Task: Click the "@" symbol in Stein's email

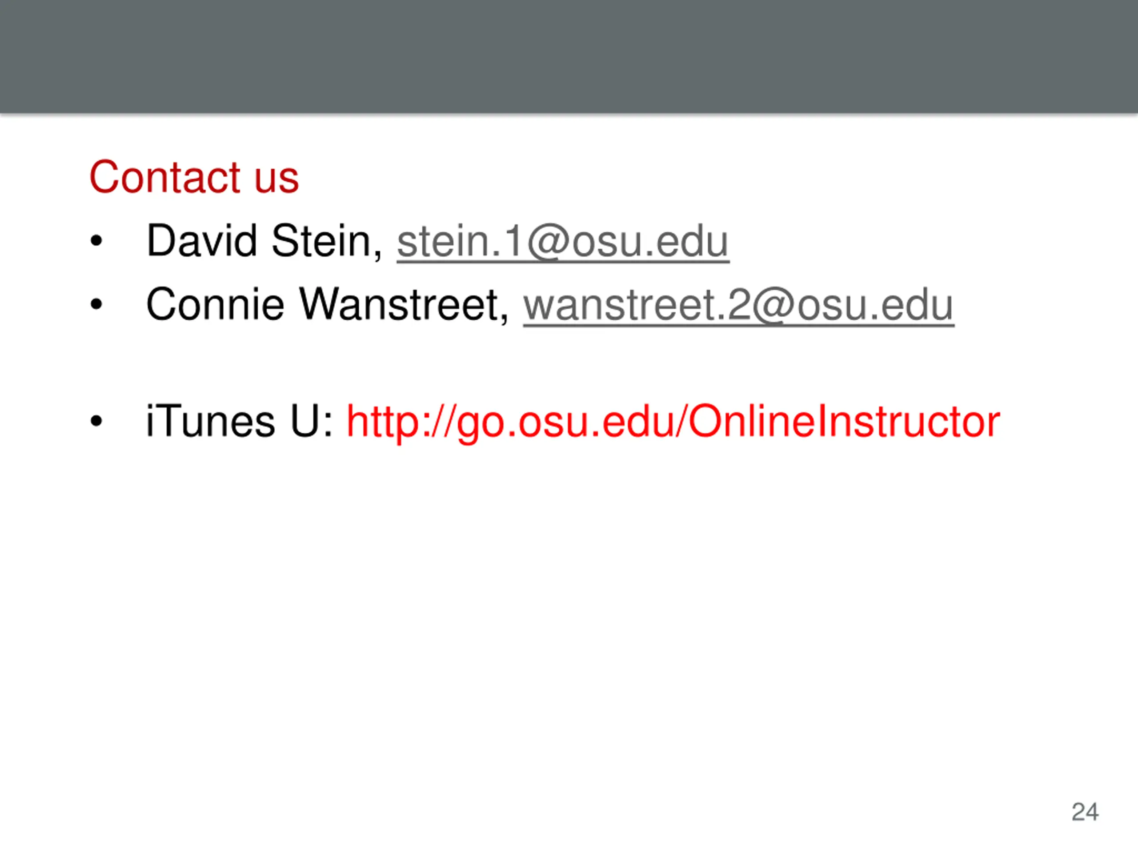Action: (549, 242)
